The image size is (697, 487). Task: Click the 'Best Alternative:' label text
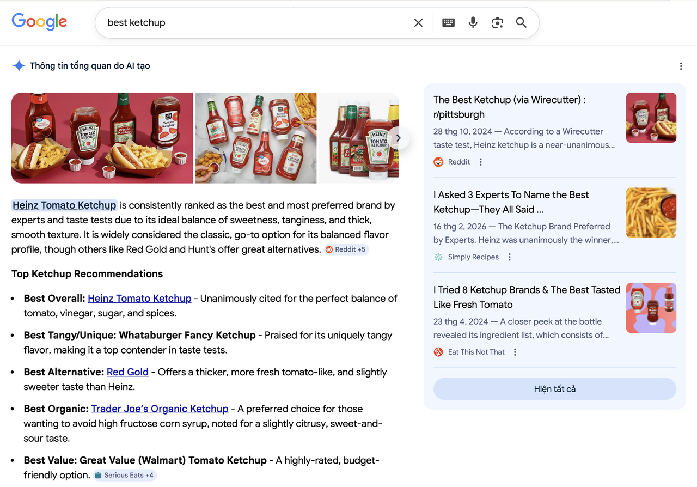[x=64, y=372]
